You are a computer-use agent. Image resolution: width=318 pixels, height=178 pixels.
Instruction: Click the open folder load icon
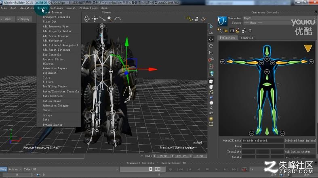(238, 31)
